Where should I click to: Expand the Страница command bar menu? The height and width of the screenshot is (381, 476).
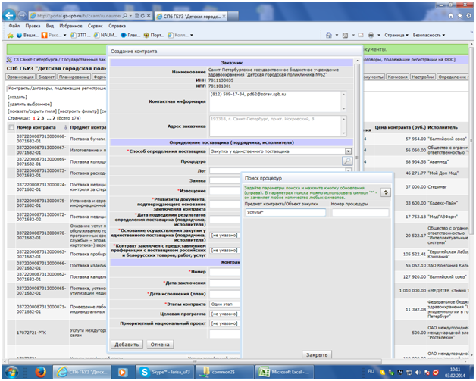pyautogui.click(x=396, y=35)
